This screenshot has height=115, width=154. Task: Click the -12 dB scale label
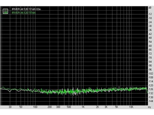(150, 14)
